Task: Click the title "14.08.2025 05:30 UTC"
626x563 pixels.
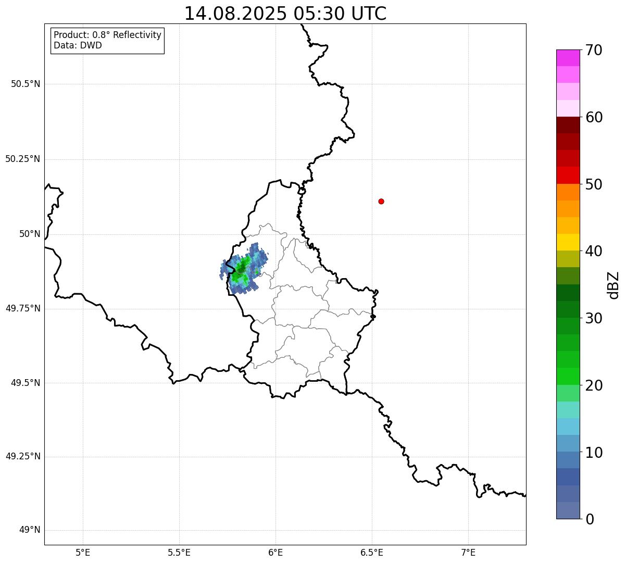Action: pos(285,14)
